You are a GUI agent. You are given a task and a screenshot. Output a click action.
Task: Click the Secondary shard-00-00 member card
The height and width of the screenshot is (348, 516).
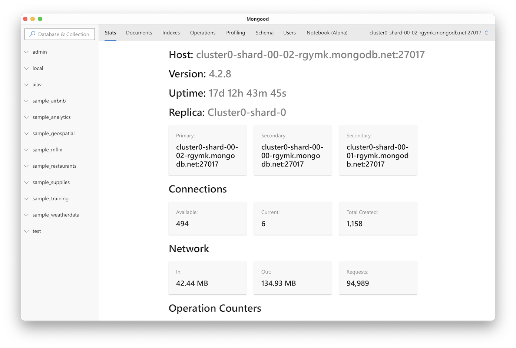coord(293,150)
